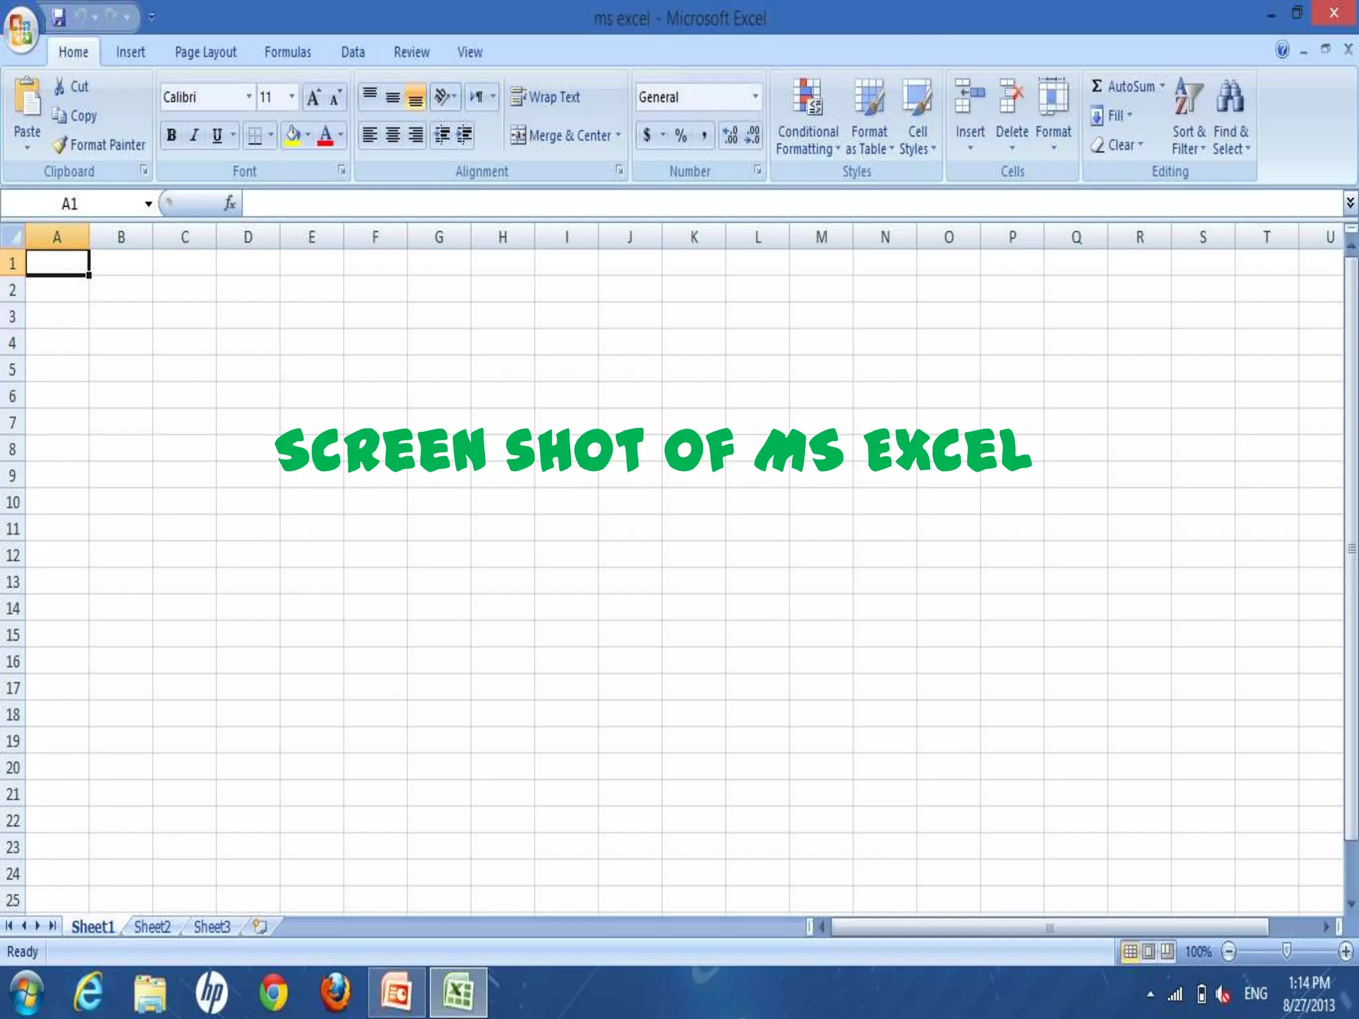Open the Sheet3 worksheet tab

212,927
